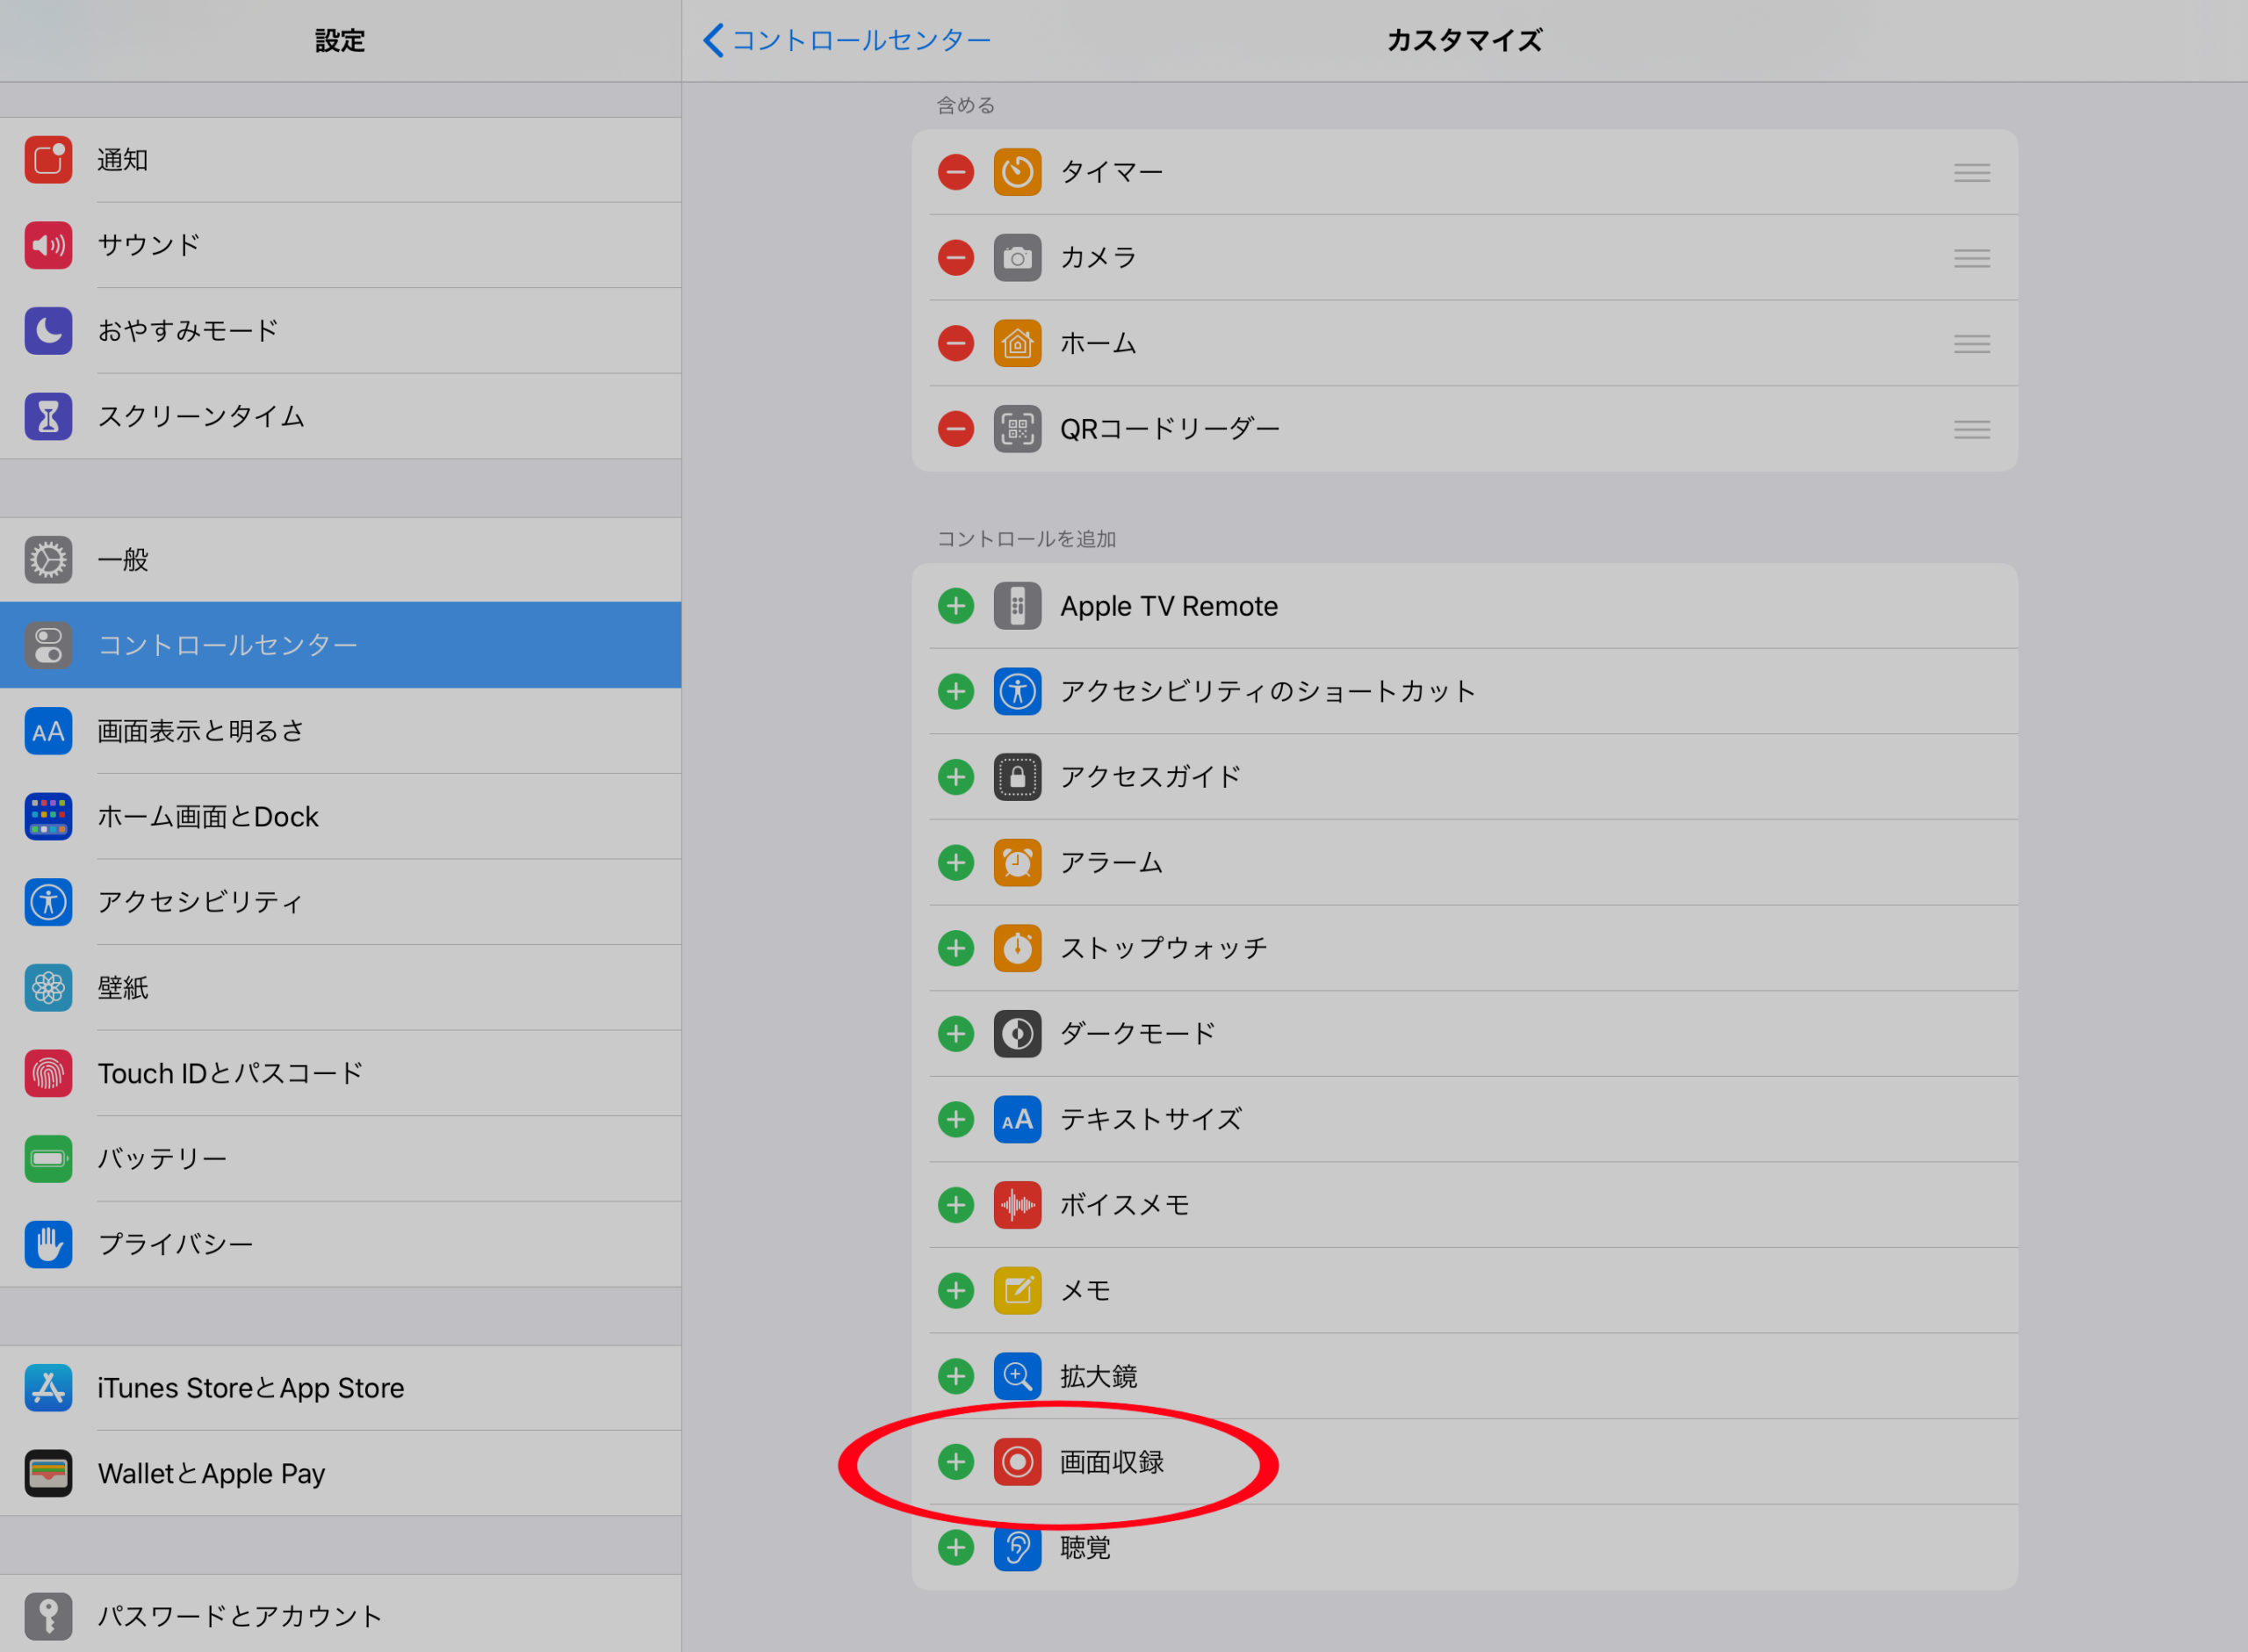
Task: Open Touch IDとパスコード settings
Action: [341, 1074]
